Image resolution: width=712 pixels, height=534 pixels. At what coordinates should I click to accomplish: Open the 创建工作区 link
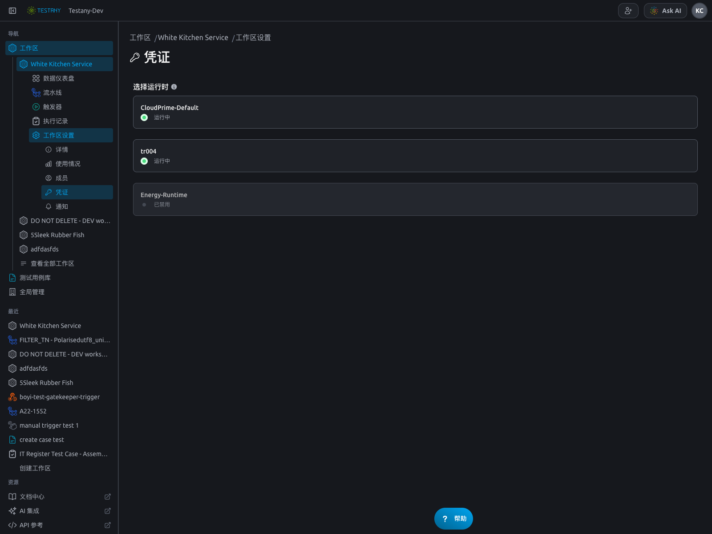pos(35,468)
